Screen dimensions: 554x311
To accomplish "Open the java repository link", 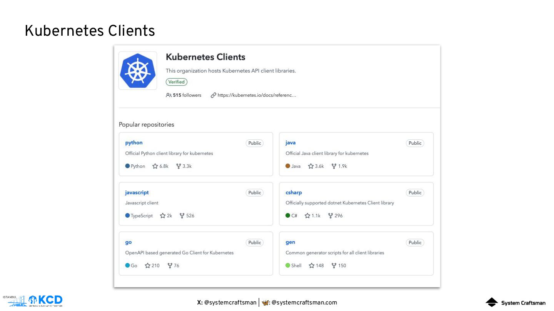I will pos(290,143).
